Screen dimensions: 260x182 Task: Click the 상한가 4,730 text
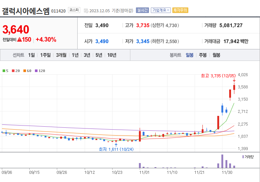tap(165, 25)
